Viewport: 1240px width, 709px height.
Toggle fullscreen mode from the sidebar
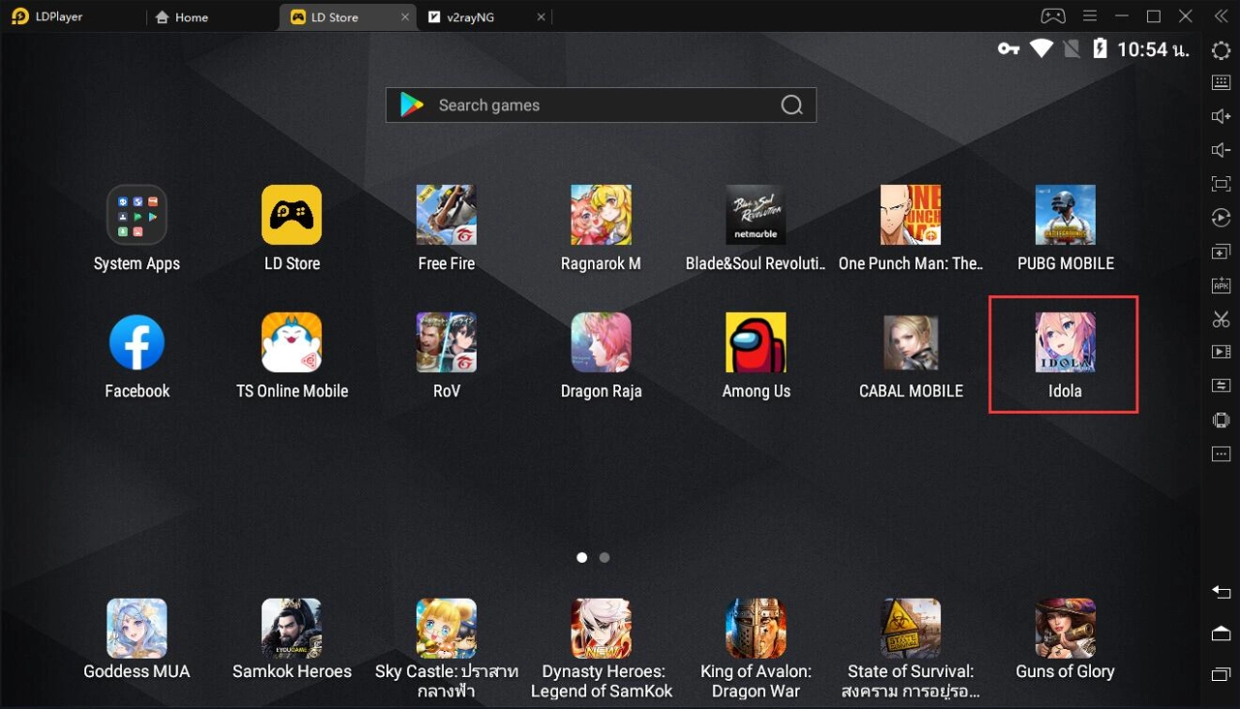1221,183
